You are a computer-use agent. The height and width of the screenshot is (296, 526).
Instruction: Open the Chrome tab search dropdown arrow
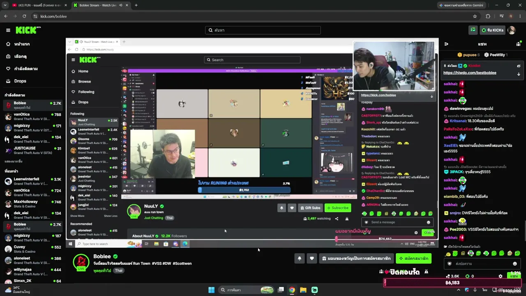(5, 5)
